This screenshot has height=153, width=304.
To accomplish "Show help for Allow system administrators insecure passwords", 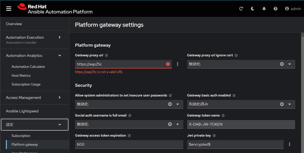I will click(x=170, y=96).
